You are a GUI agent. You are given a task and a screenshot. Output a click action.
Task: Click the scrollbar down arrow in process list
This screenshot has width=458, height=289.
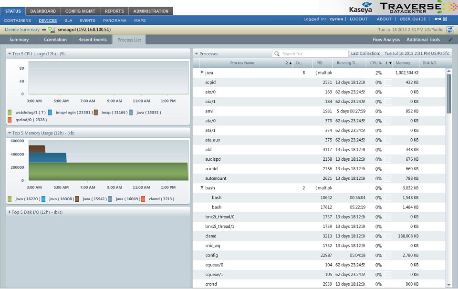(449, 285)
